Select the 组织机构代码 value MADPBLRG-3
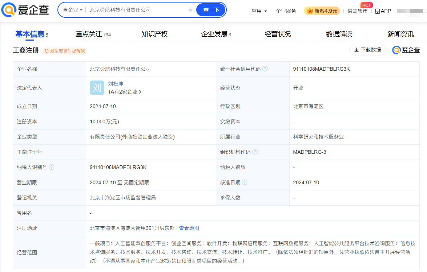This screenshot has width=427, height=272. click(309, 152)
